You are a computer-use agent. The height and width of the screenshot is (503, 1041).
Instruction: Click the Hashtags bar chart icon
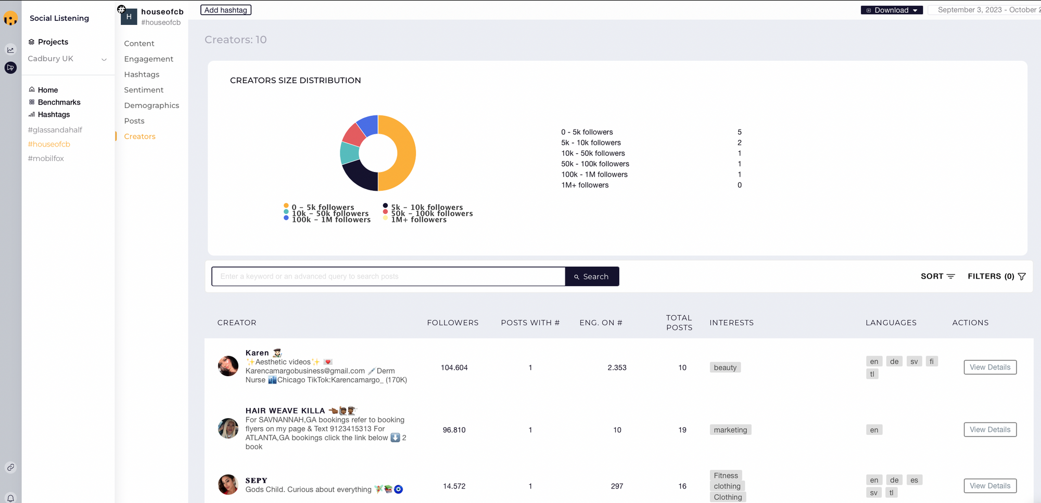coord(32,114)
